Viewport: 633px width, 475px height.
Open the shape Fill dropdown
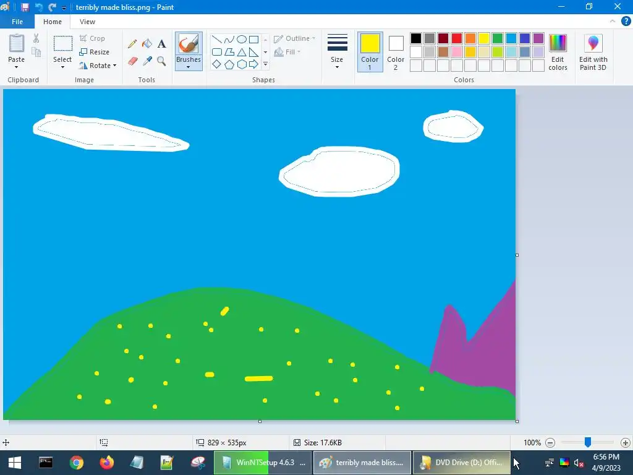point(287,52)
